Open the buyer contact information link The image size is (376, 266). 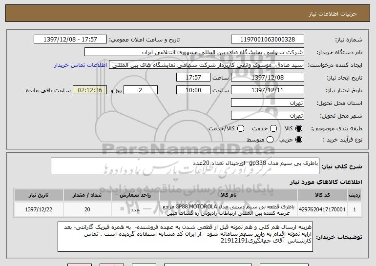pyautogui.click(x=81, y=65)
